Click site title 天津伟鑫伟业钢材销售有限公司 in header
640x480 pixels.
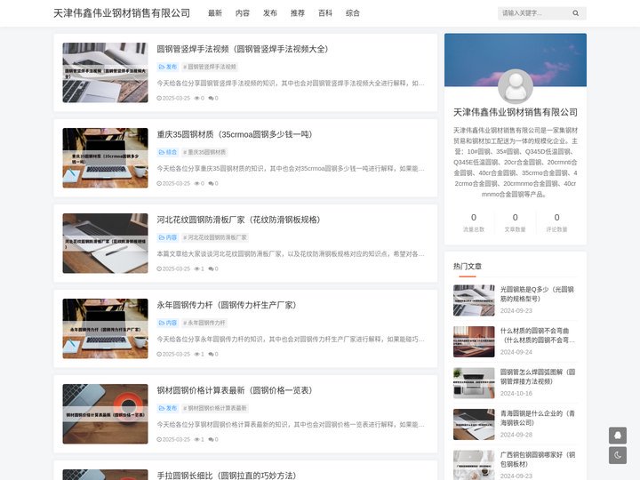(122, 13)
